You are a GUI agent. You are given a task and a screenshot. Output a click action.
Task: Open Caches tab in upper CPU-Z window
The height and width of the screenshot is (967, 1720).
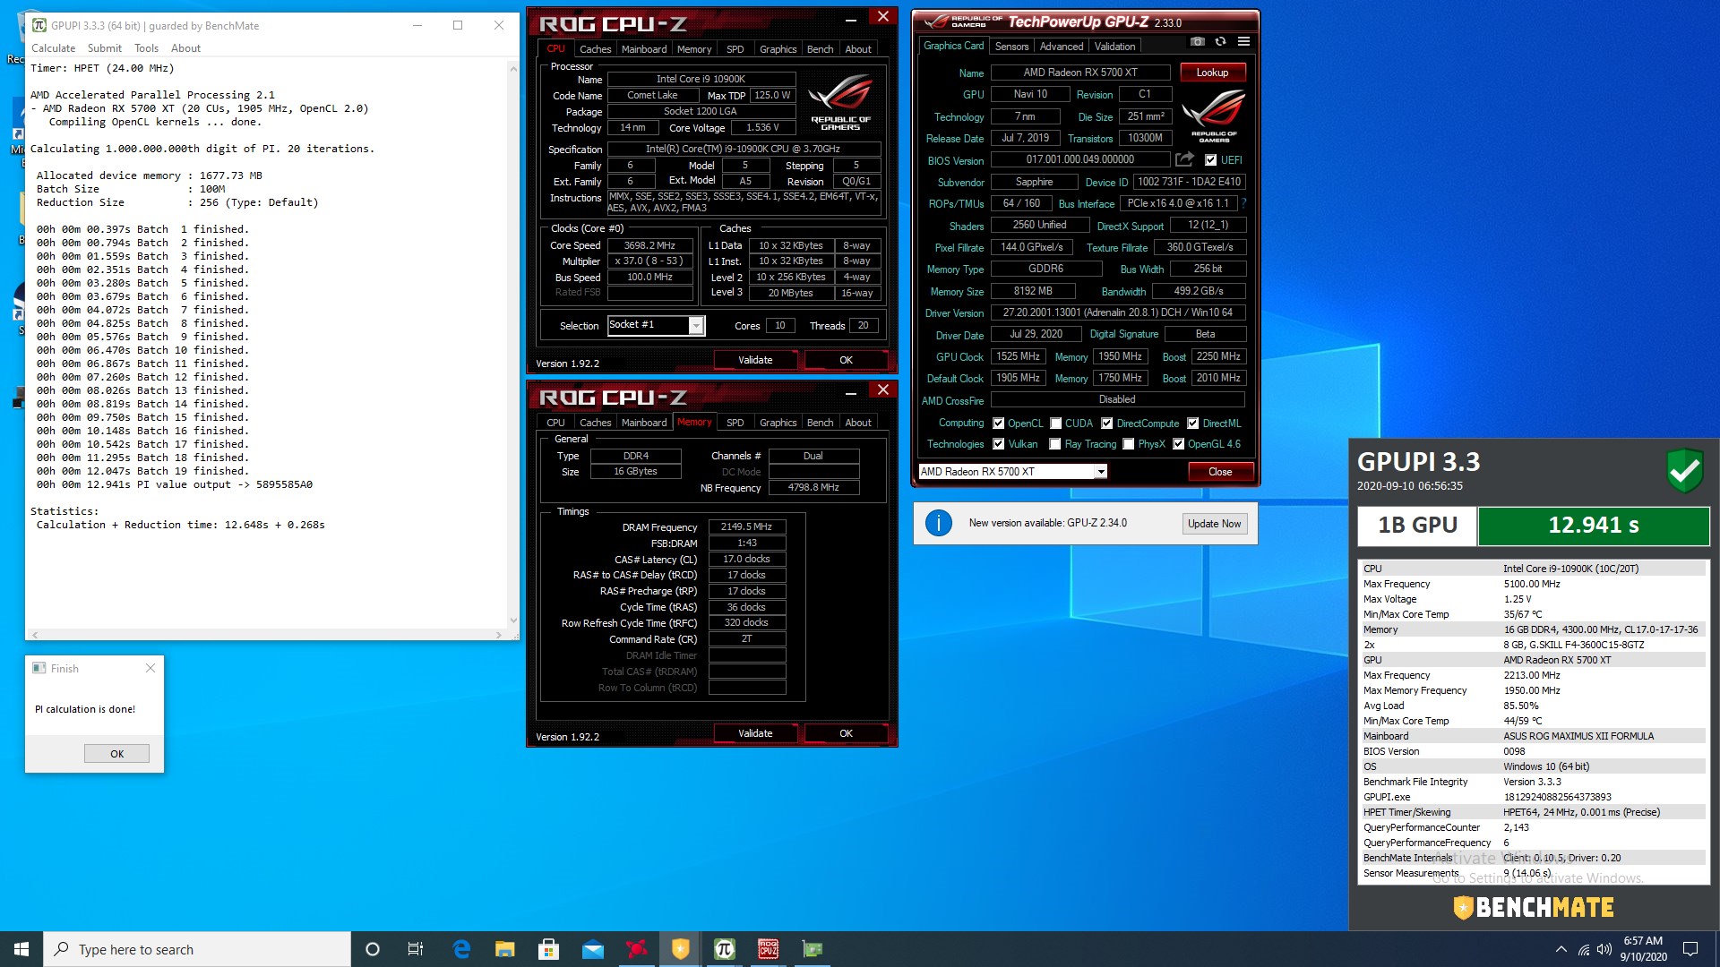[595, 49]
